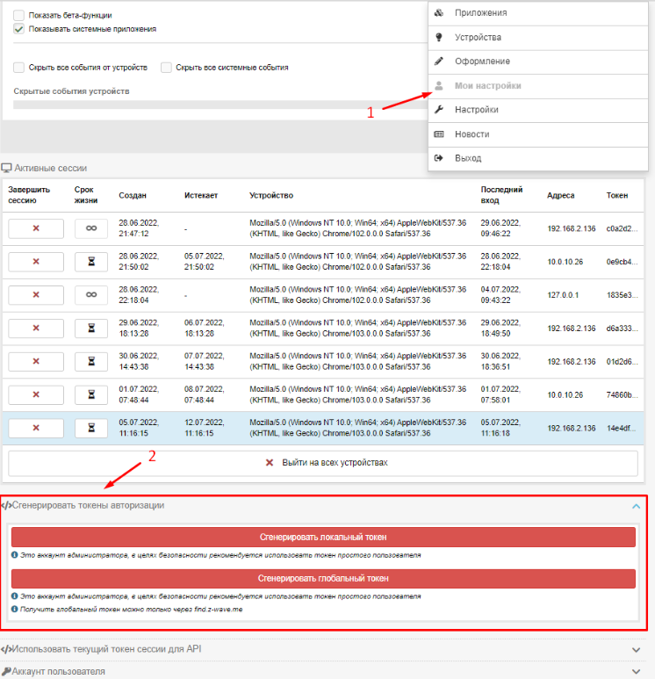655x679 pixels.
Task: Click infinity lifetime icon for 127.0.0.1 session
Action: pos(91,294)
